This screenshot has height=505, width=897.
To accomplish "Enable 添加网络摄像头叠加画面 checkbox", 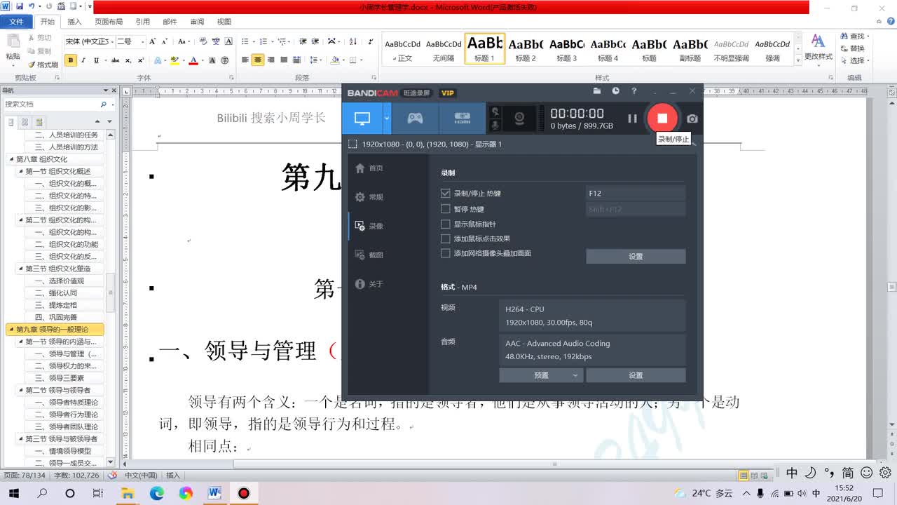I will coord(445,253).
